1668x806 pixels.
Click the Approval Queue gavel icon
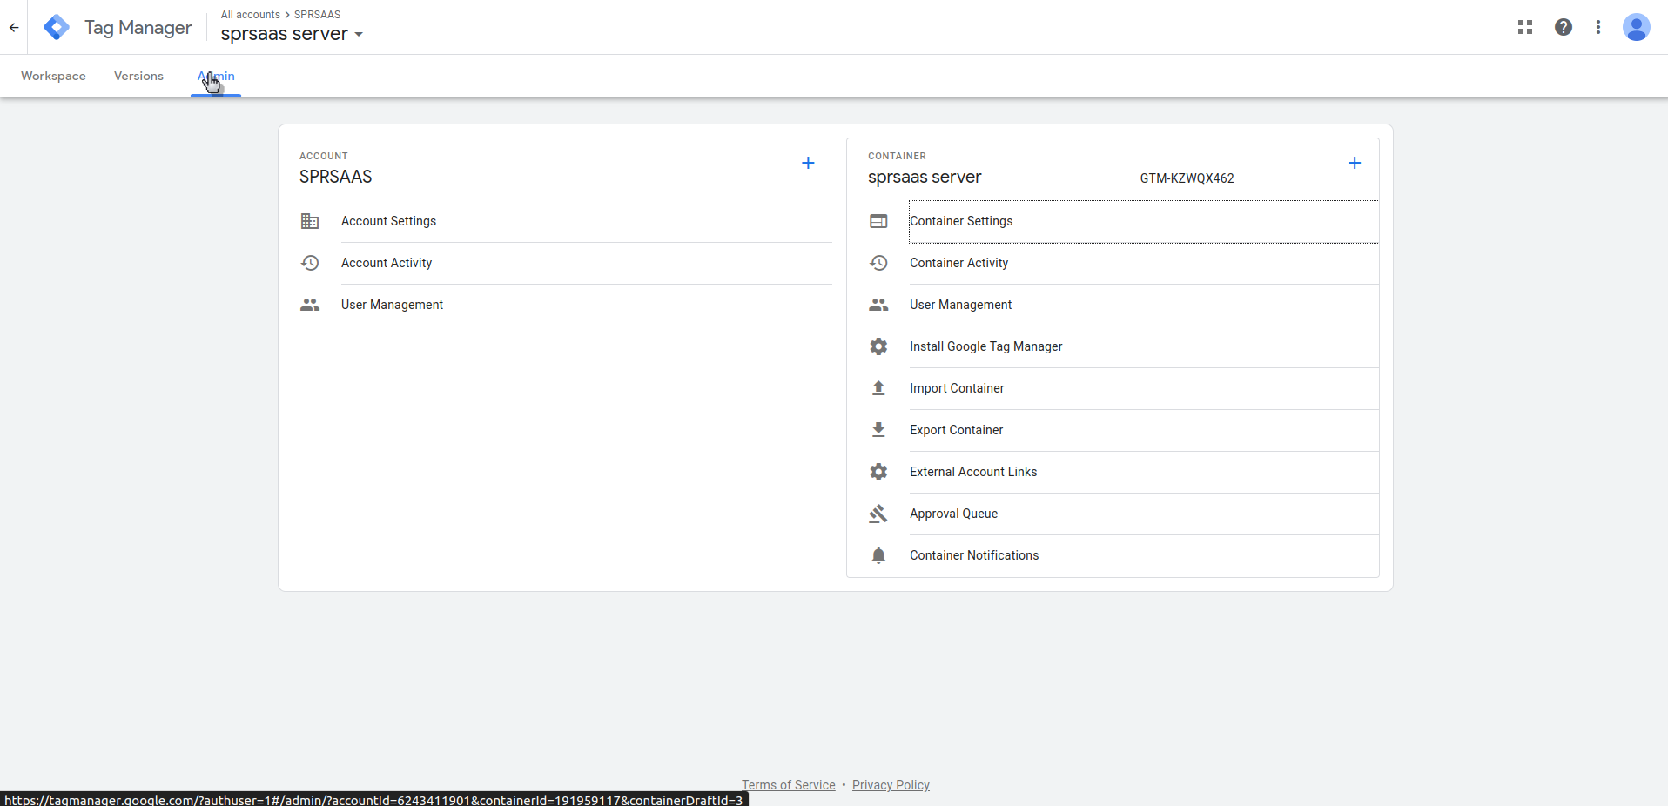click(878, 514)
